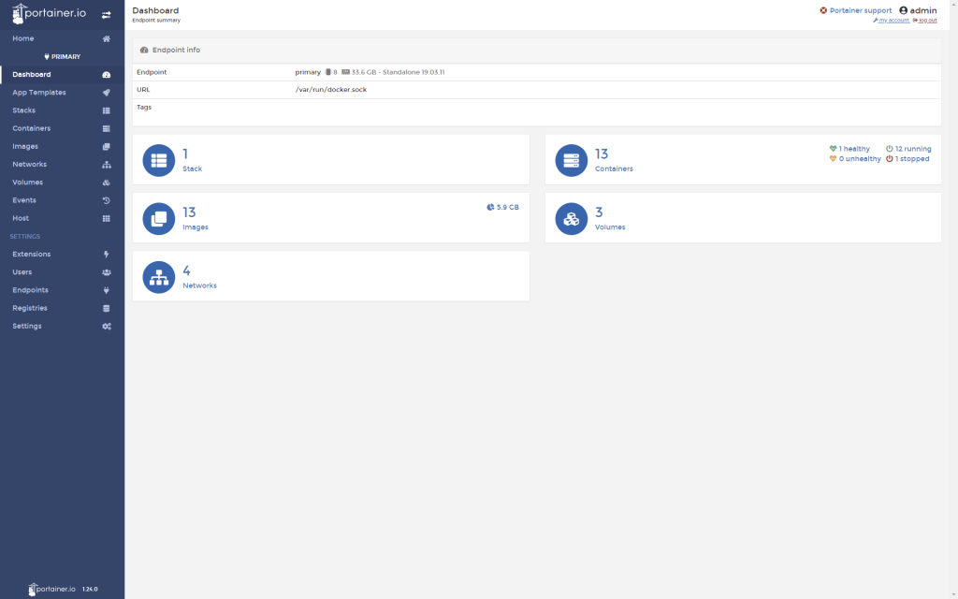Open Users in the sidebar
Screen dimensions: 958x599
pos(22,272)
